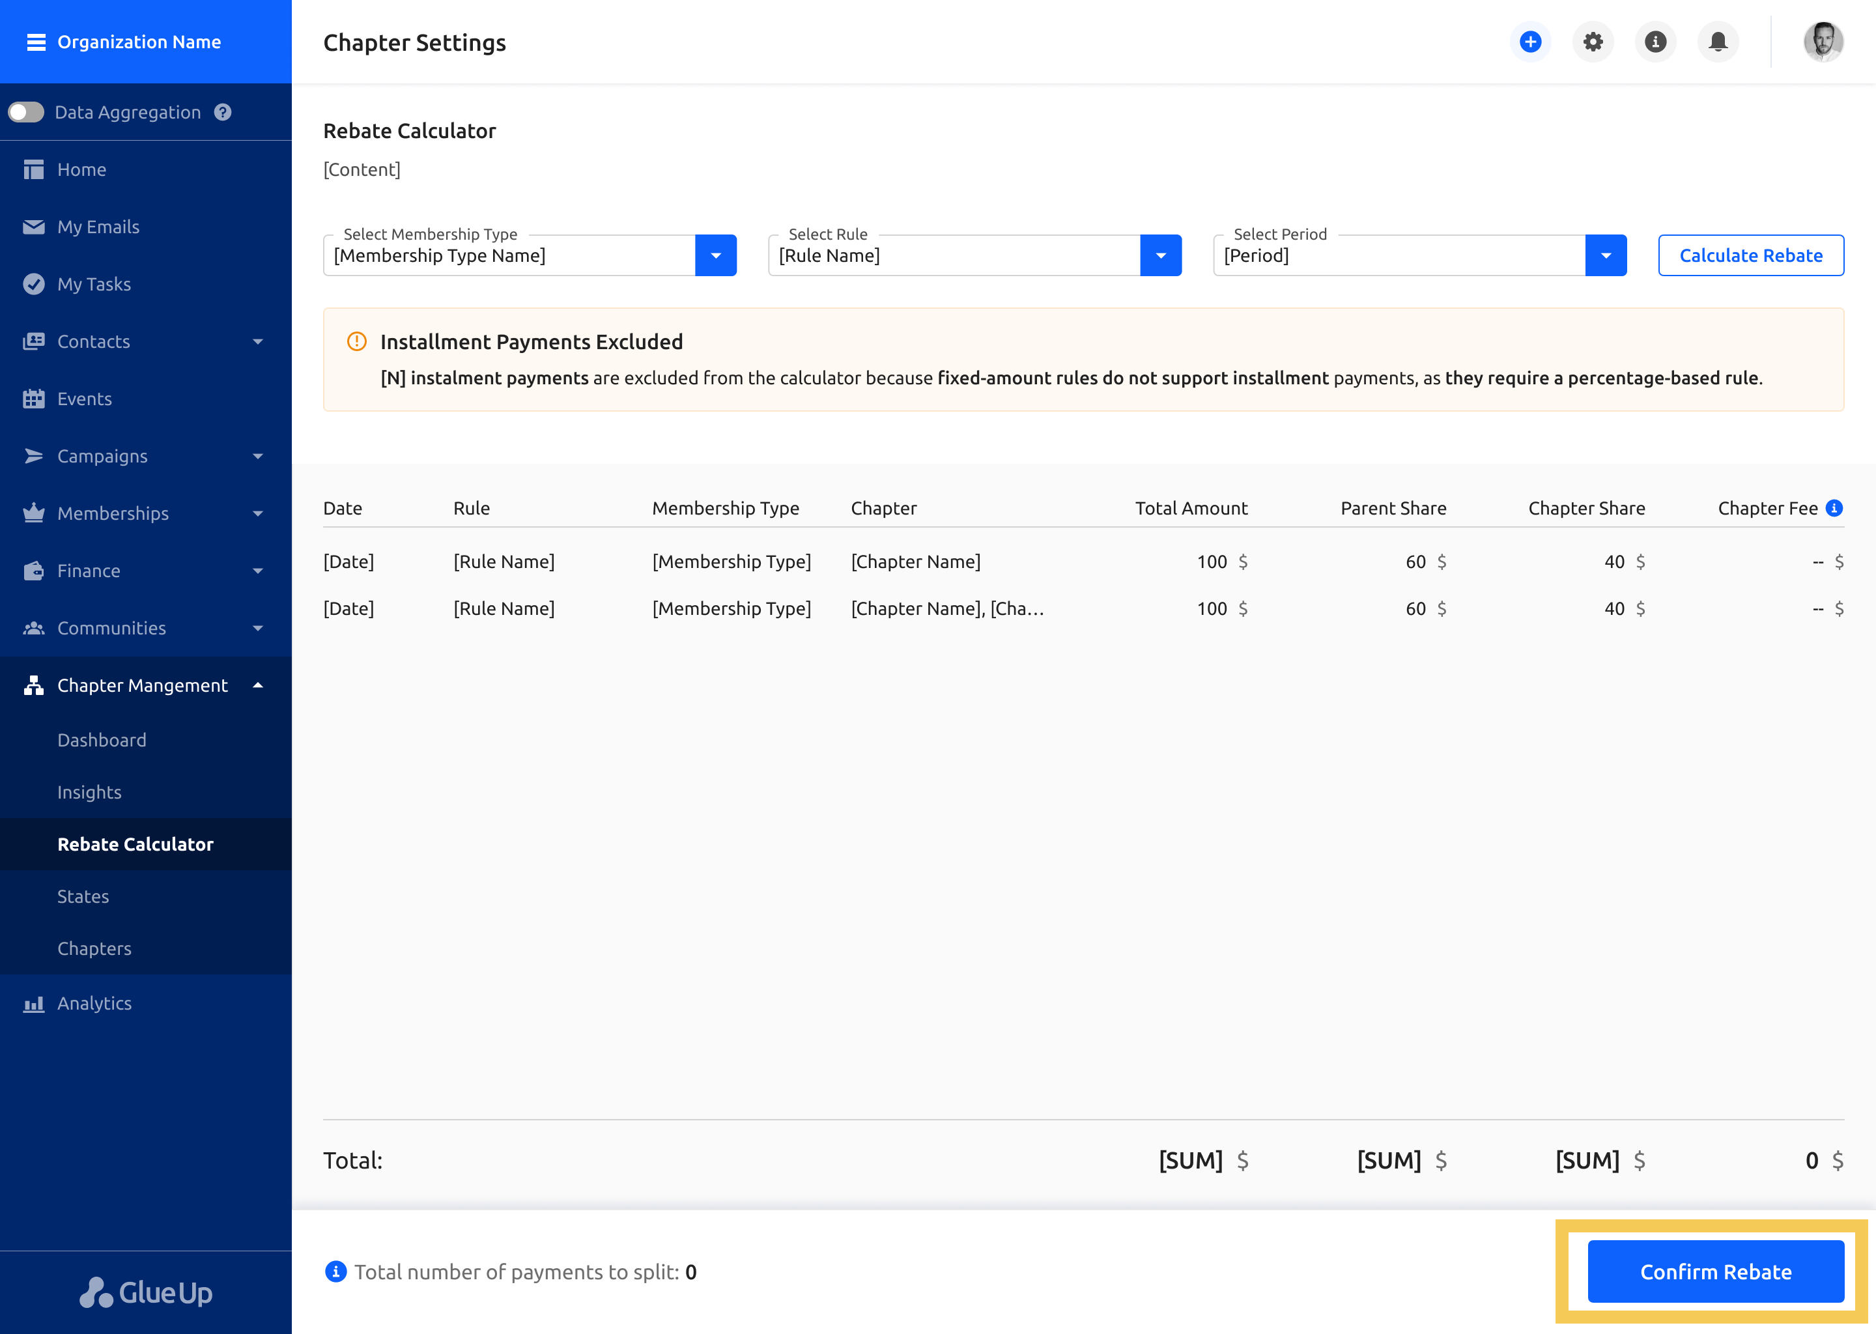Screen dimensions: 1876x1334
Task: Click the '[Chapter Name]' cell in first row
Action: coord(916,562)
